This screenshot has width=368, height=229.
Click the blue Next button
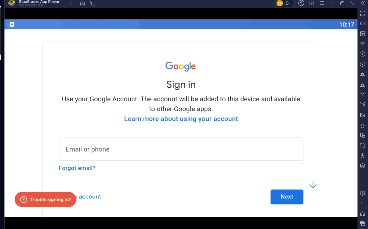pyautogui.click(x=287, y=197)
